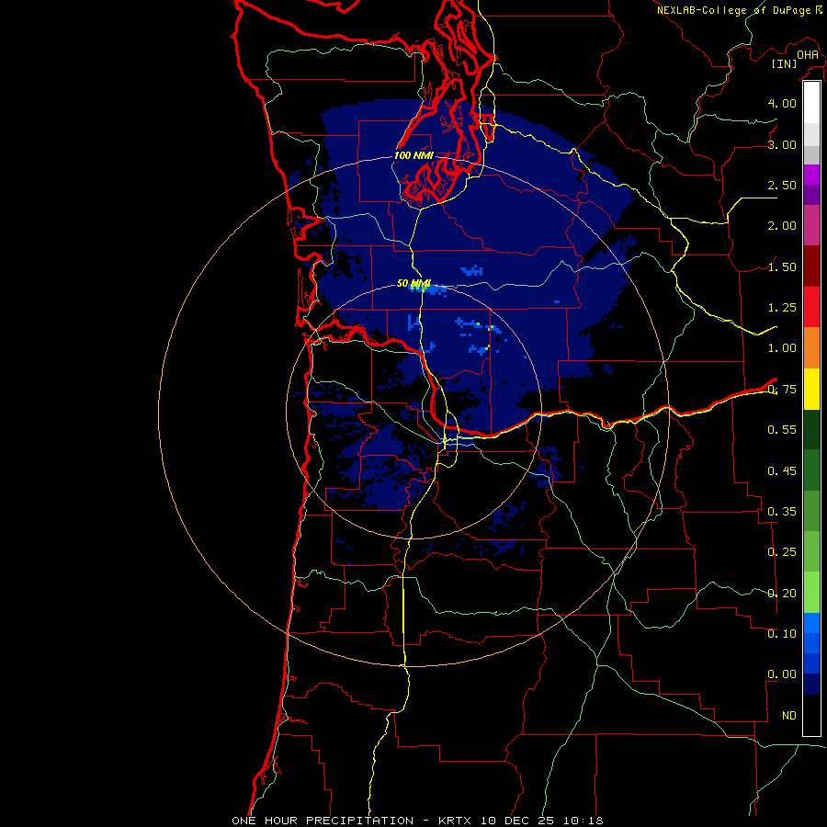Click the 50 NMI range ring label
The height and width of the screenshot is (827, 827).
[x=414, y=284]
